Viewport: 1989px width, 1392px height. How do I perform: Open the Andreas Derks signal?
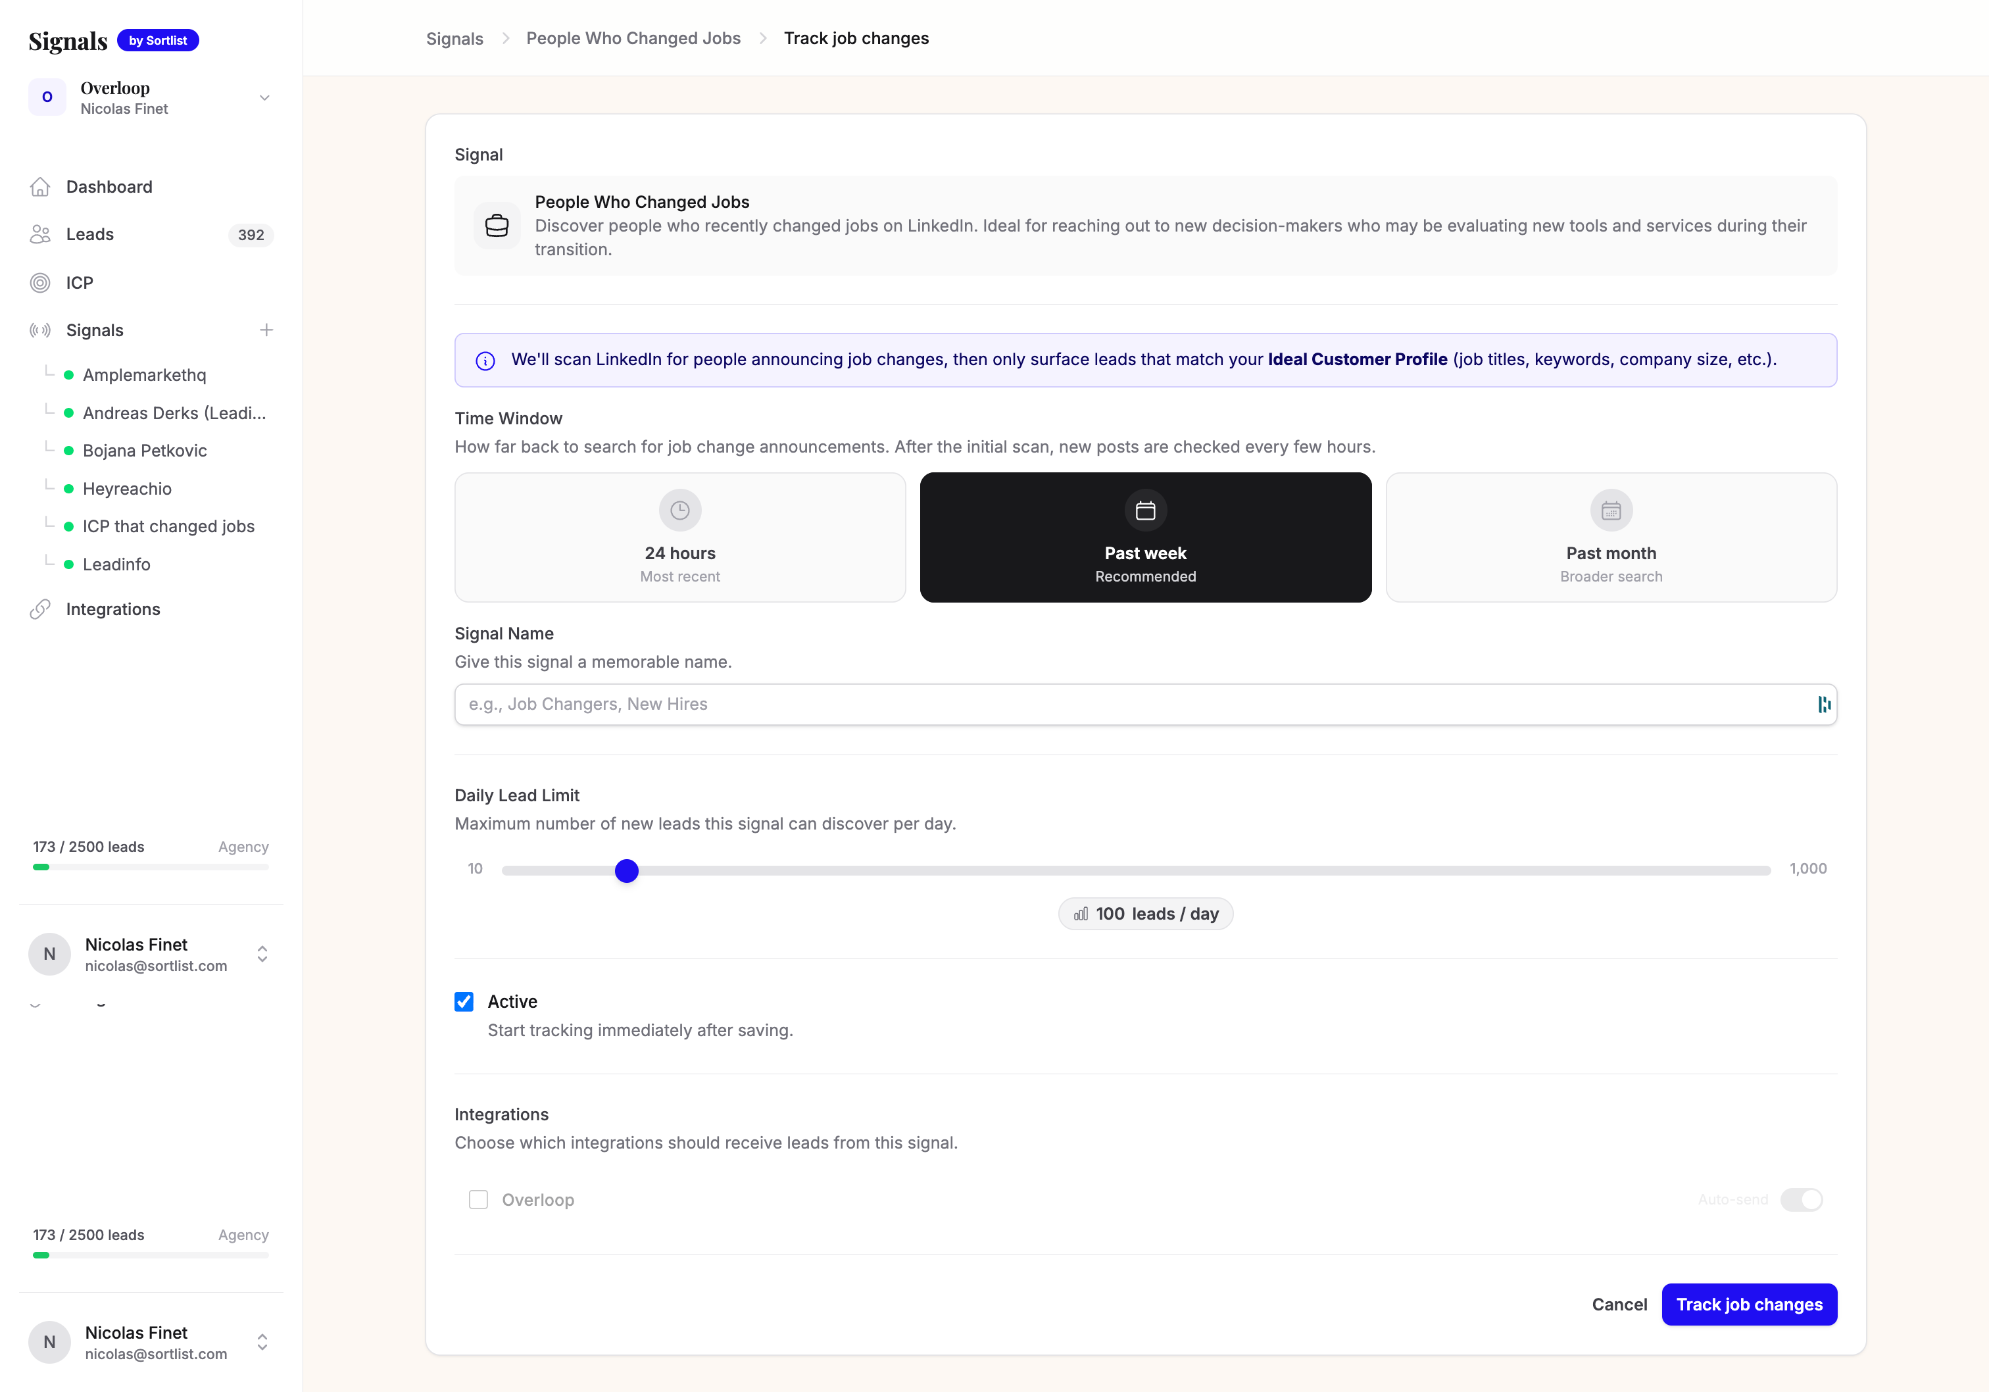point(174,413)
